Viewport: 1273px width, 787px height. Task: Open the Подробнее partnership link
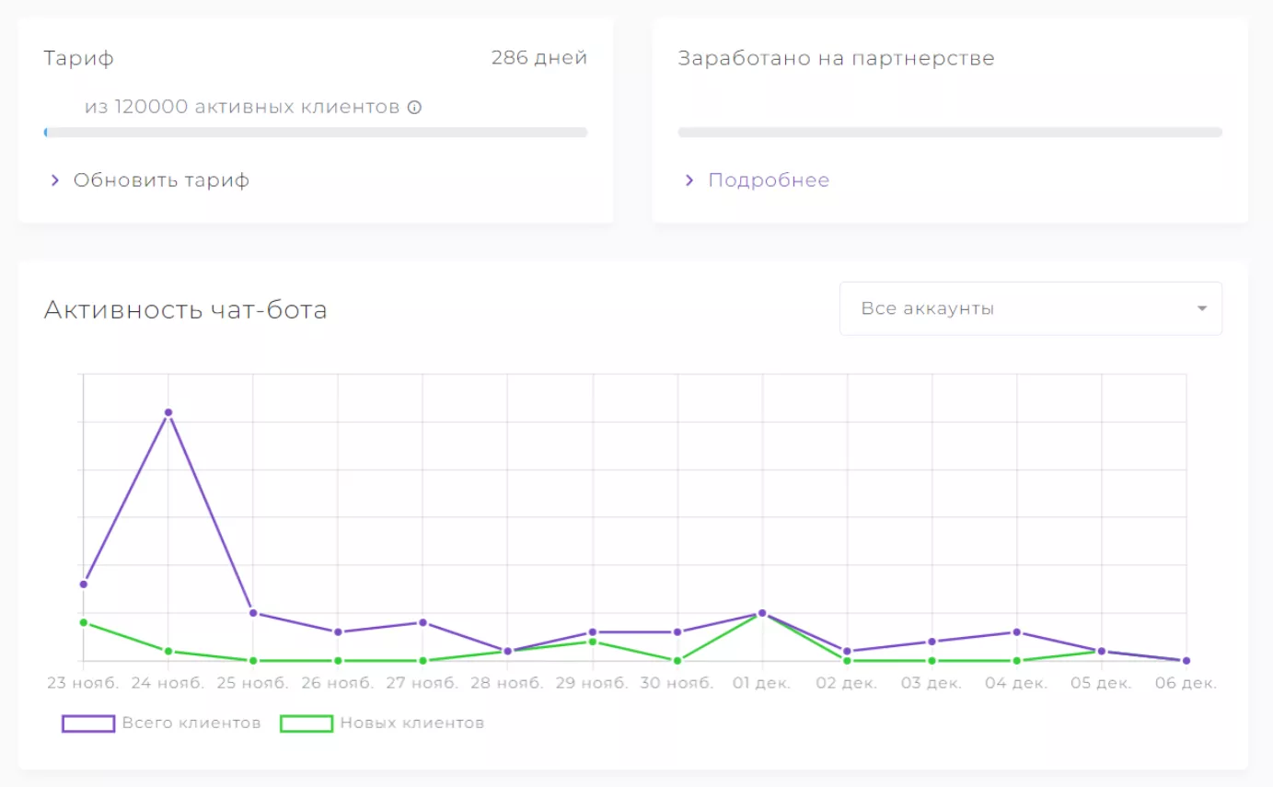[x=769, y=180]
